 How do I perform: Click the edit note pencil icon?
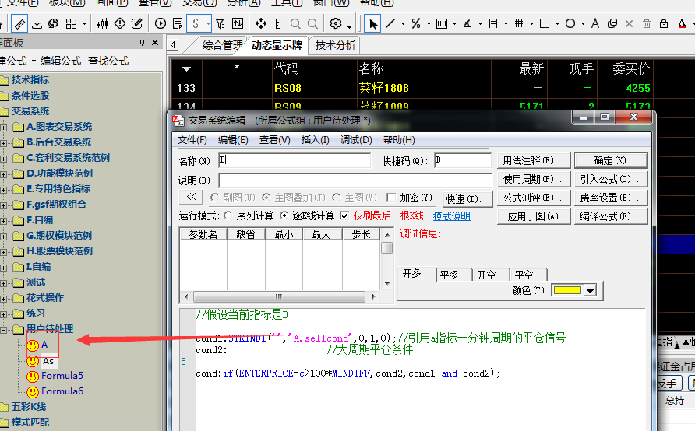tap(137, 23)
